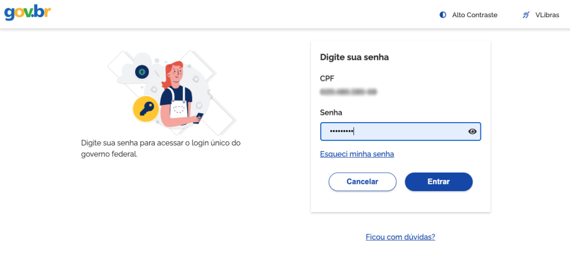Click the login único do governo description text
This screenshot has width=570, height=276.
pos(161,148)
